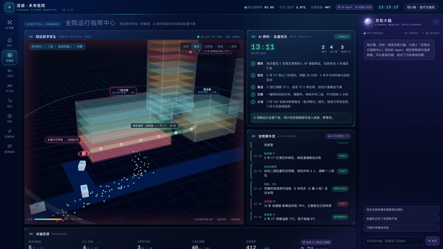Image resolution: width=443 pixels, height=249 pixels.
Task: Open the 门急诊 sidebar view
Action: coord(10,73)
